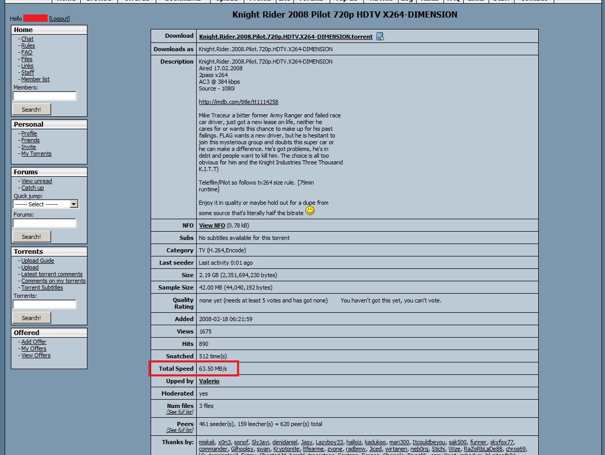This screenshot has height=455, width=605.
Task: Click the torrent download icon beside the filename
Action: click(x=380, y=36)
